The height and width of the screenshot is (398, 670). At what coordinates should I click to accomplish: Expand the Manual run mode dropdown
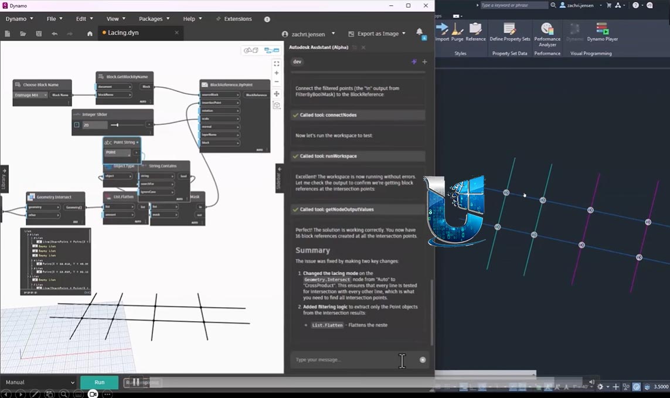coord(40,382)
